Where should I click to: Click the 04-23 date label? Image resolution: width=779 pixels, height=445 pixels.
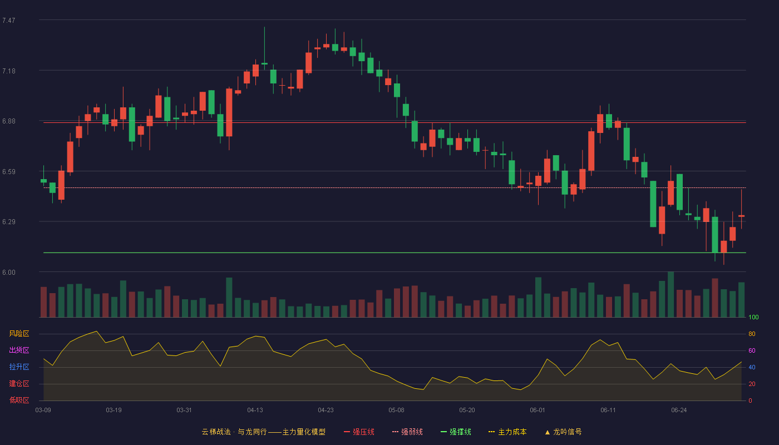[x=326, y=410]
